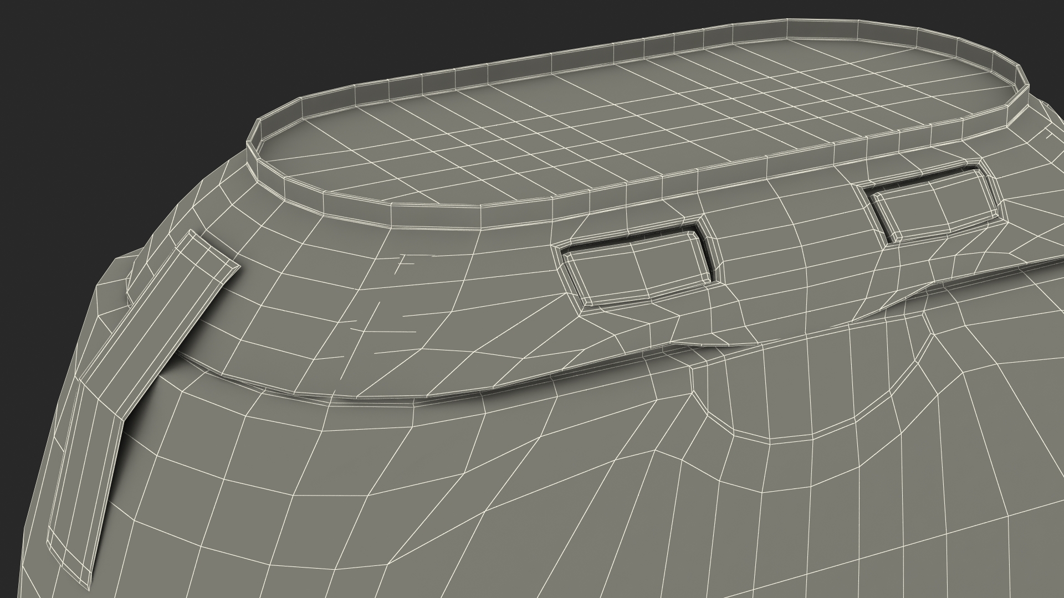This screenshot has height=598, width=1064.
Task: Click the right recessed rectangular button panel
Action: click(x=935, y=205)
